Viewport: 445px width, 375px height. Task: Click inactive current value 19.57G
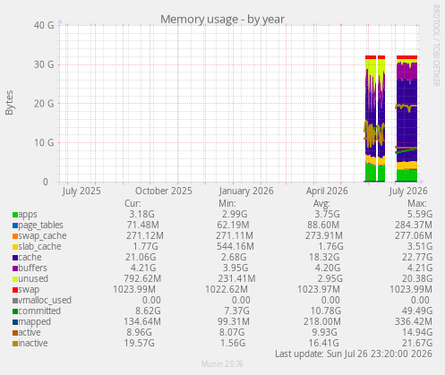tap(140, 343)
